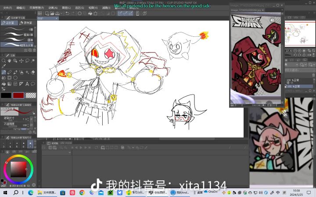Viewport: 316px width, 197px height.
Task: Click the Fill icon in command bar
Action: click(x=90, y=14)
